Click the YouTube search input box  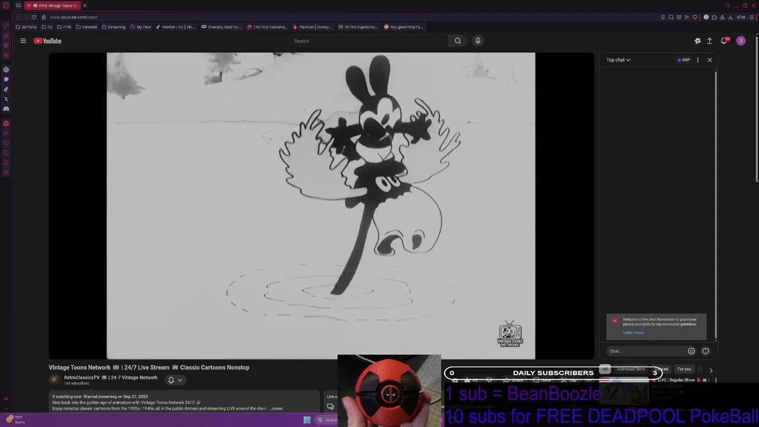point(369,41)
